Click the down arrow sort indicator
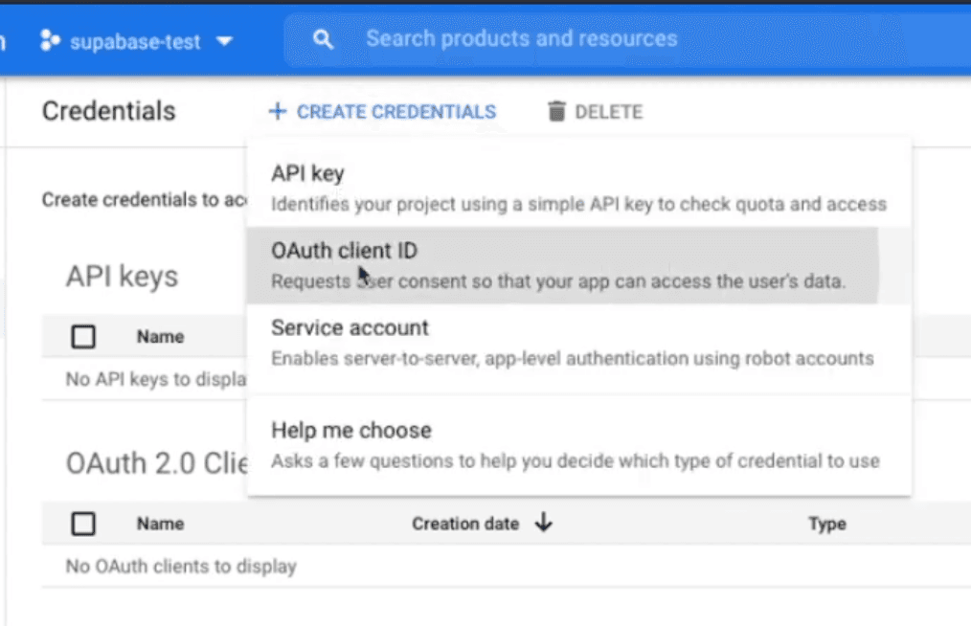The height and width of the screenshot is (626, 971). (544, 523)
